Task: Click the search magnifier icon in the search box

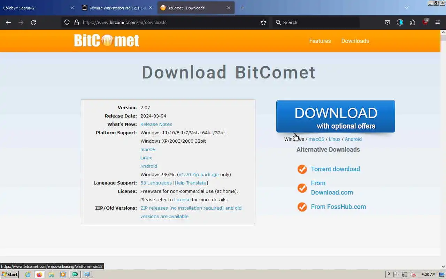Action: 278,22
